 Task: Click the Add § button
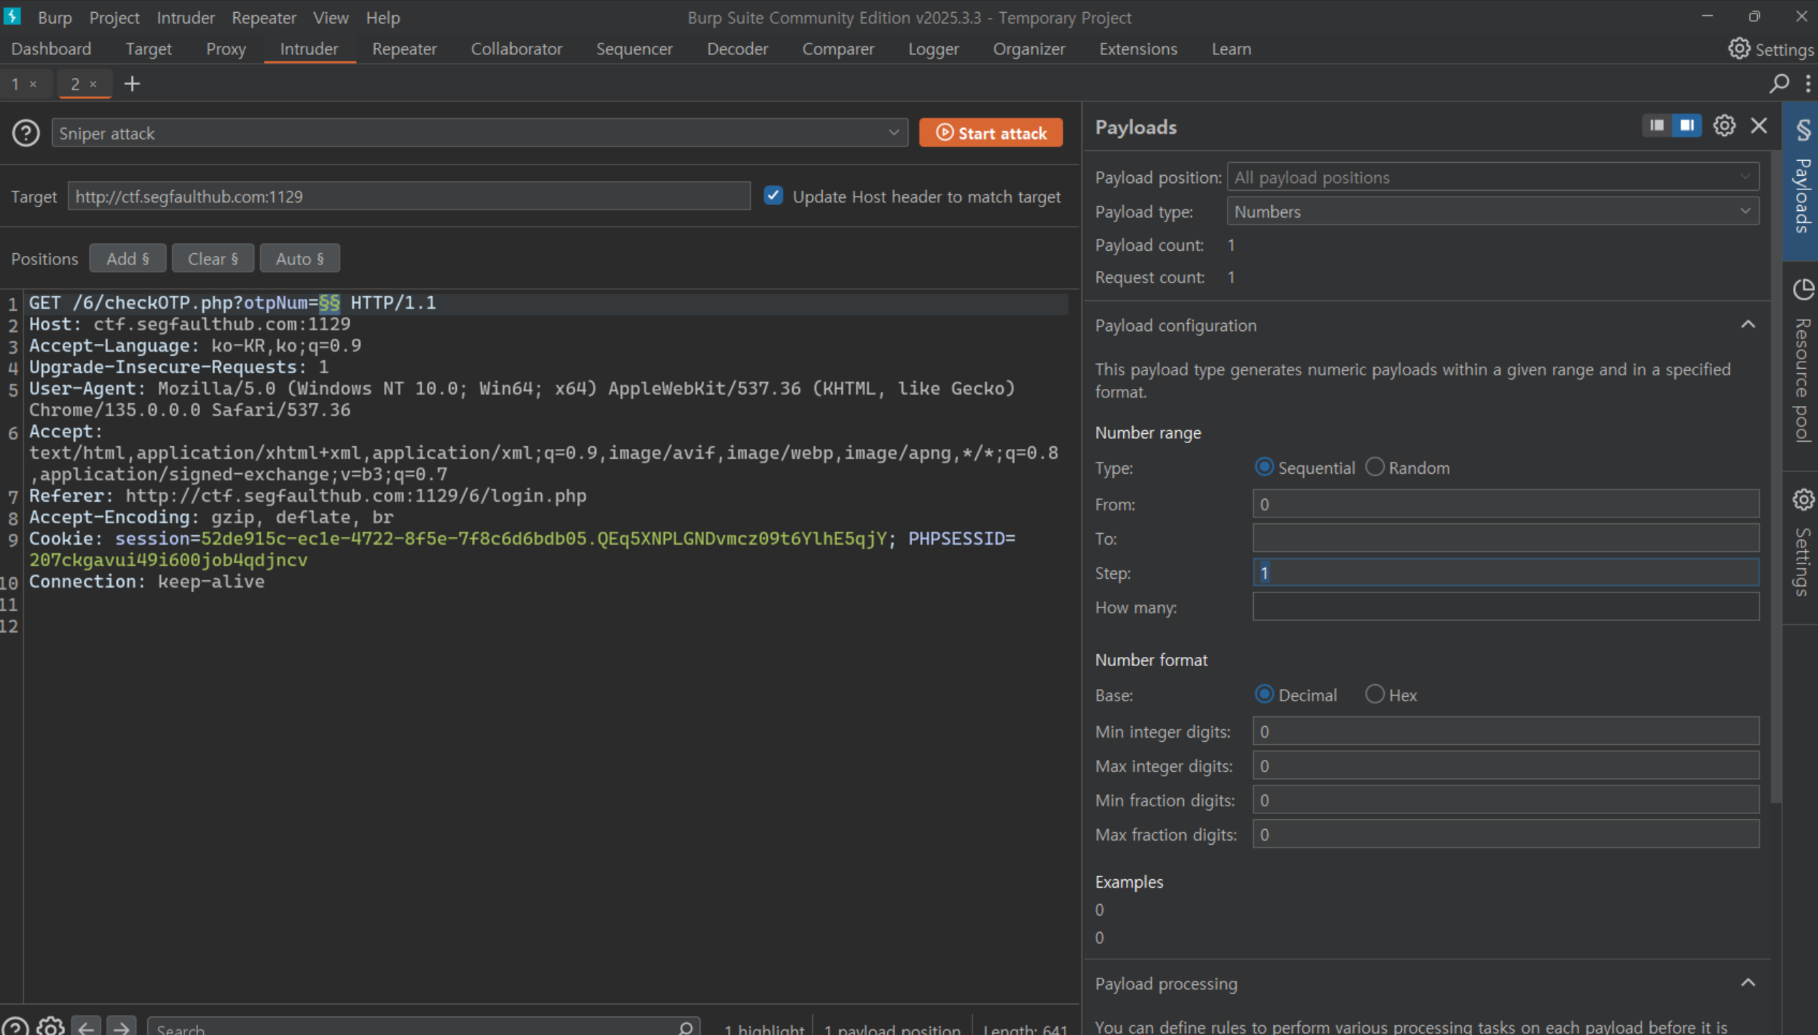tap(128, 258)
